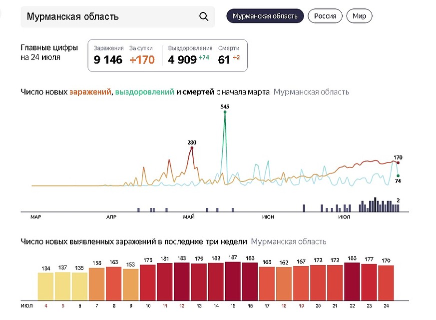This screenshot has width=436, height=320.
Task: Click the July 11 bar with 181
Action: pos(165,282)
